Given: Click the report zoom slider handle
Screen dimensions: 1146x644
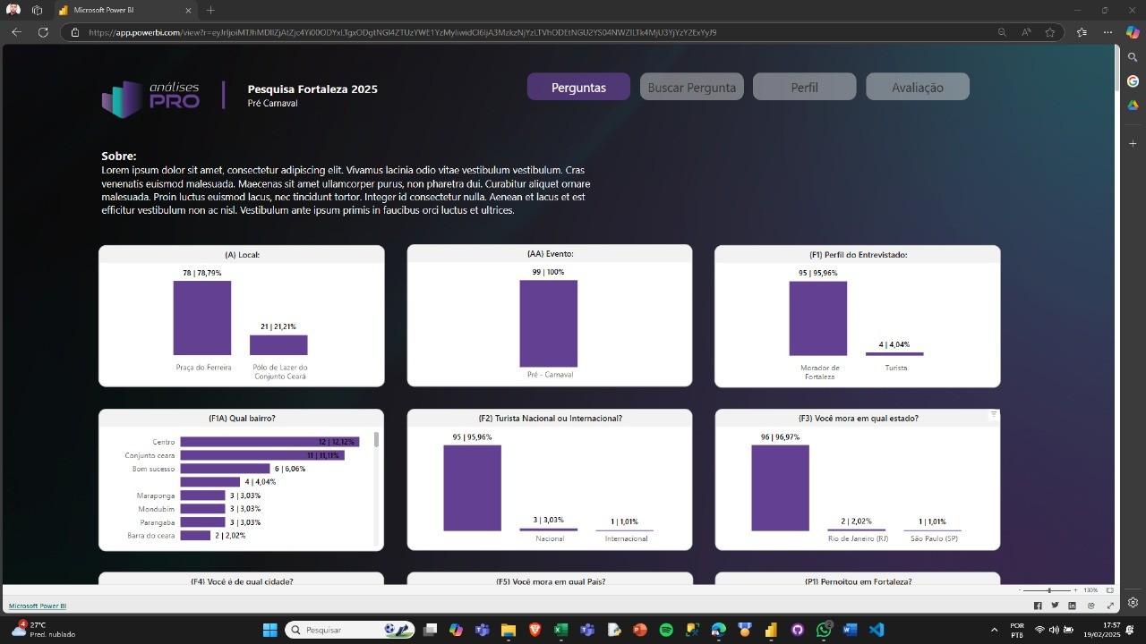Looking at the screenshot, I should (1049, 590).
